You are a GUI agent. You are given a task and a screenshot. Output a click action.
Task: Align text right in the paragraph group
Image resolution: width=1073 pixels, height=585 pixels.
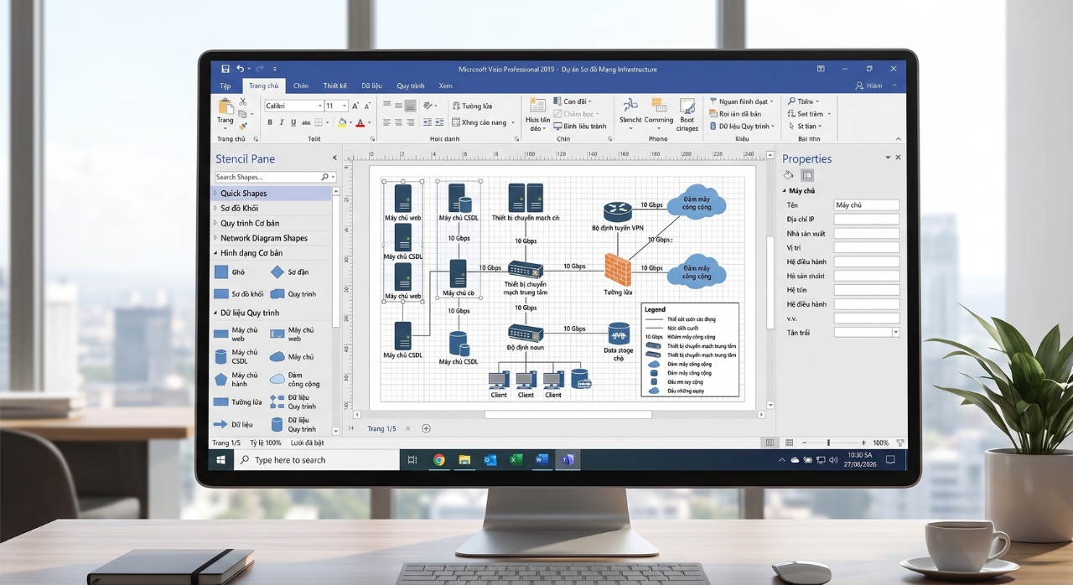point(411,122)
